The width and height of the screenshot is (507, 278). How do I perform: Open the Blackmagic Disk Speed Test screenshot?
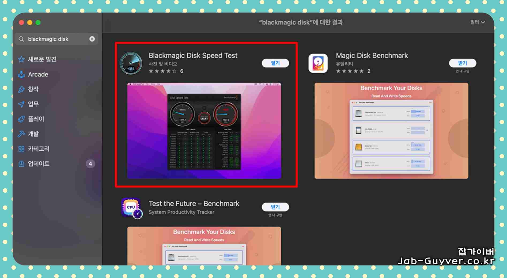coord(204,131)
